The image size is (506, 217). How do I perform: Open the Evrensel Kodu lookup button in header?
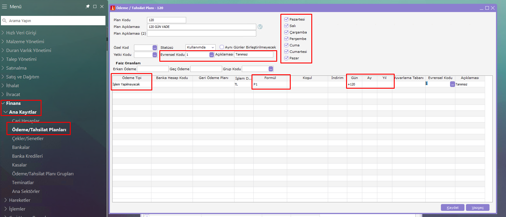pos(211,55)
